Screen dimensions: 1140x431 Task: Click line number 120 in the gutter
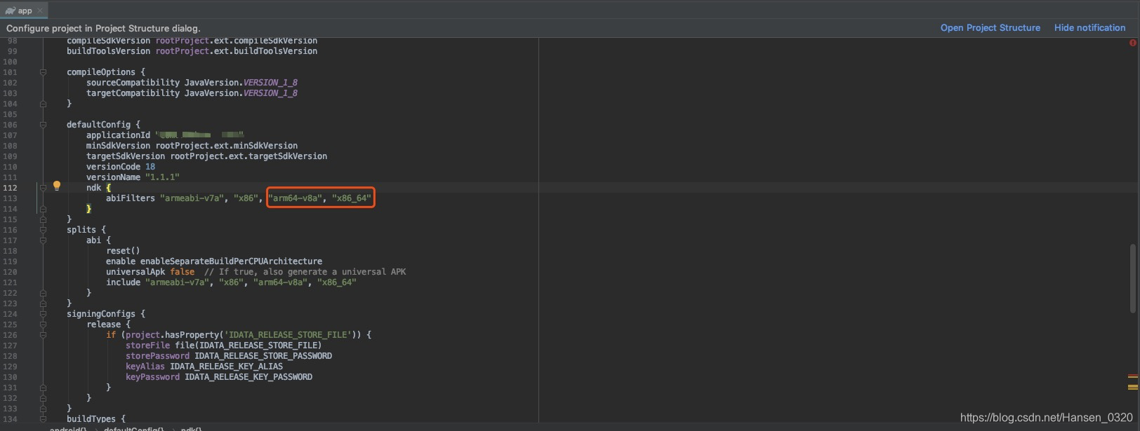[10, 272]
